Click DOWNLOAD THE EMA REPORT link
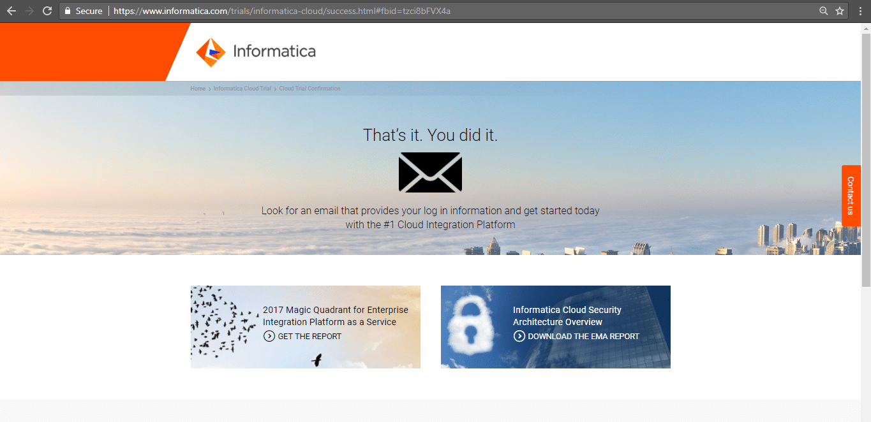This screenshot has width=871, height=422. pos(583,336)
